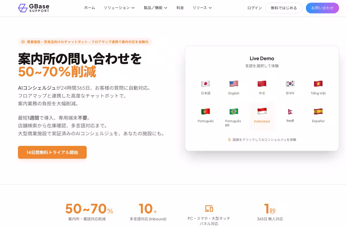The width and height of the screenshot is (346, 227).
Task: Pick the Chinese flag for 中文 demo
Action: coord(262,84)
